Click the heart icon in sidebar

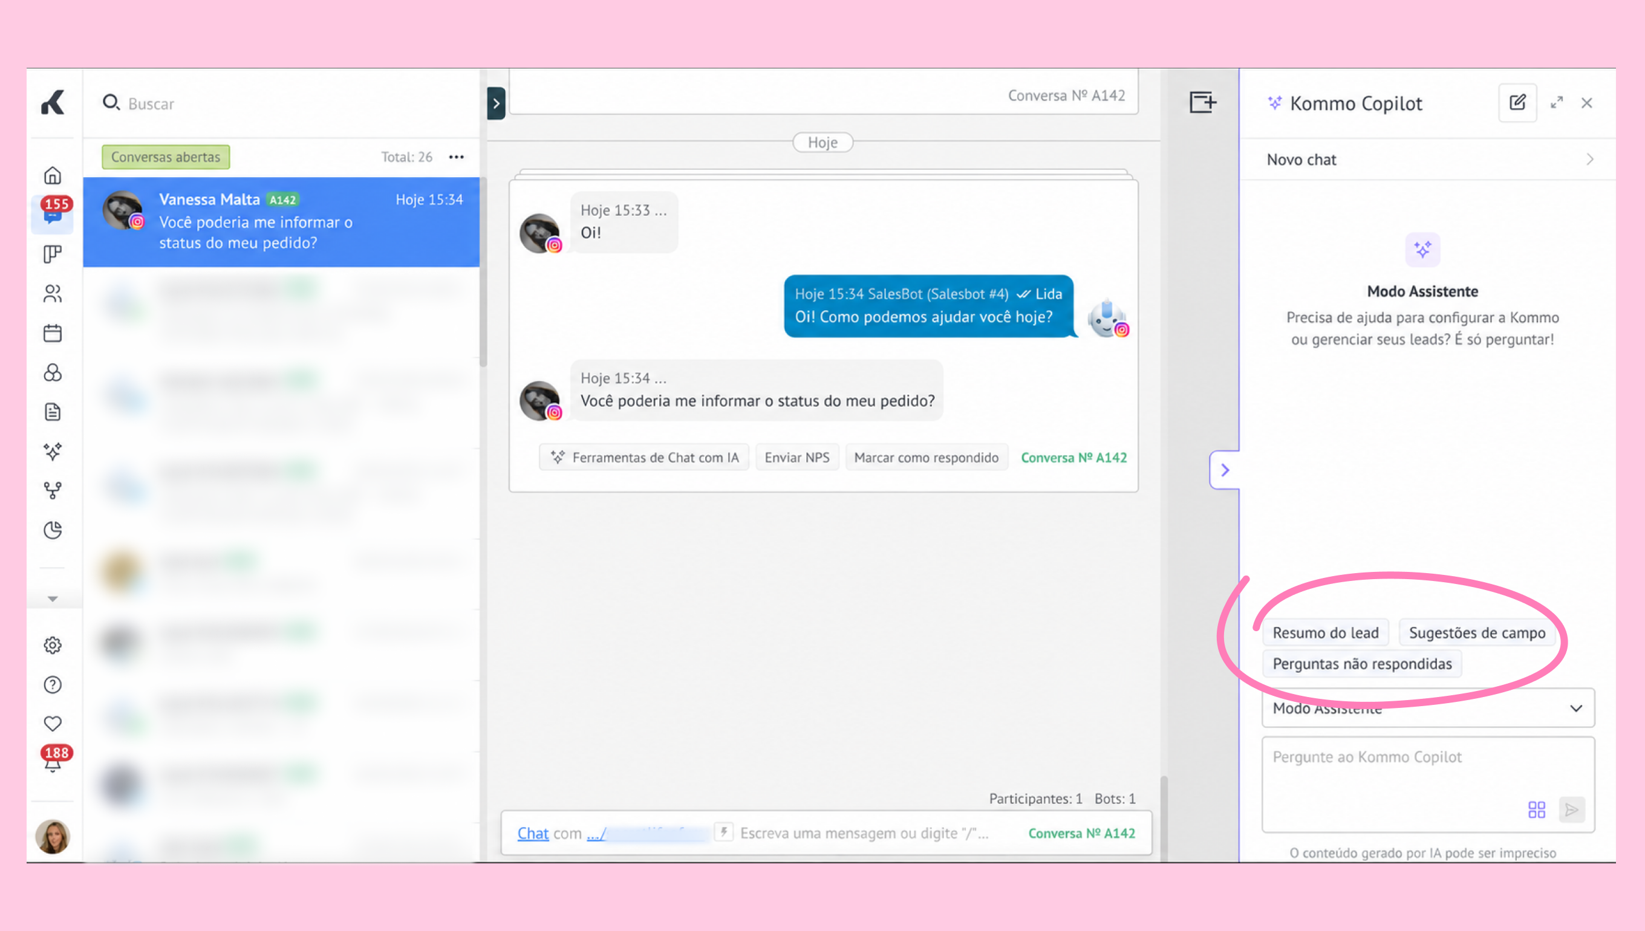(53, 723)
